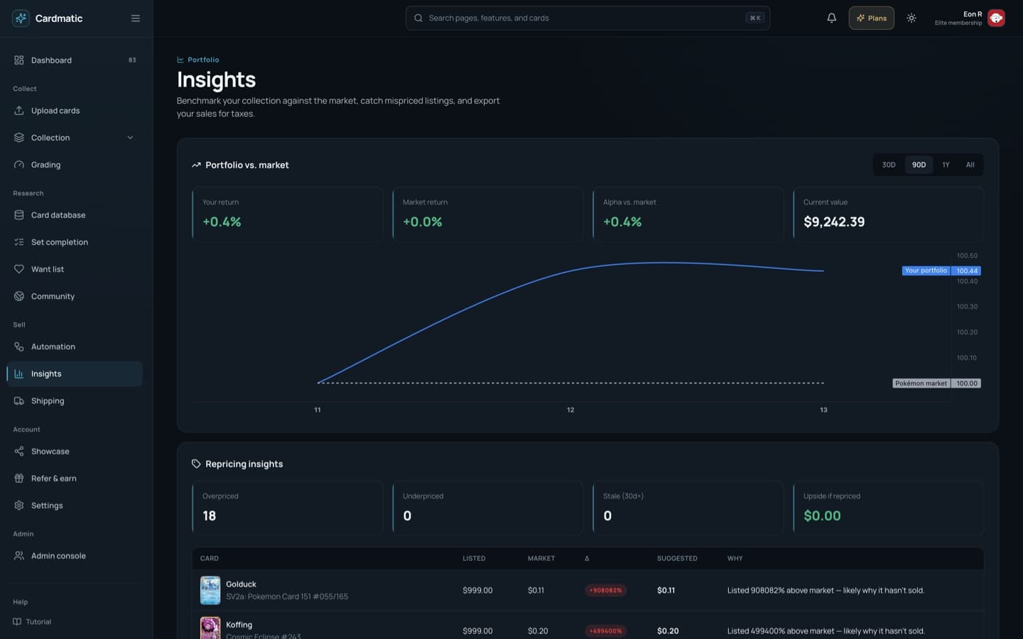Click the Showcase share icon

[19, 452]
